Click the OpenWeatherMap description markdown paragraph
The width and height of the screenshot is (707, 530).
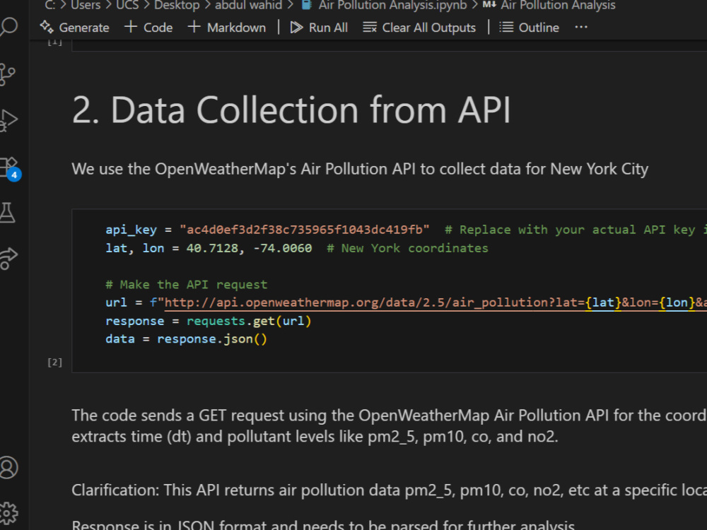[360, 169]
